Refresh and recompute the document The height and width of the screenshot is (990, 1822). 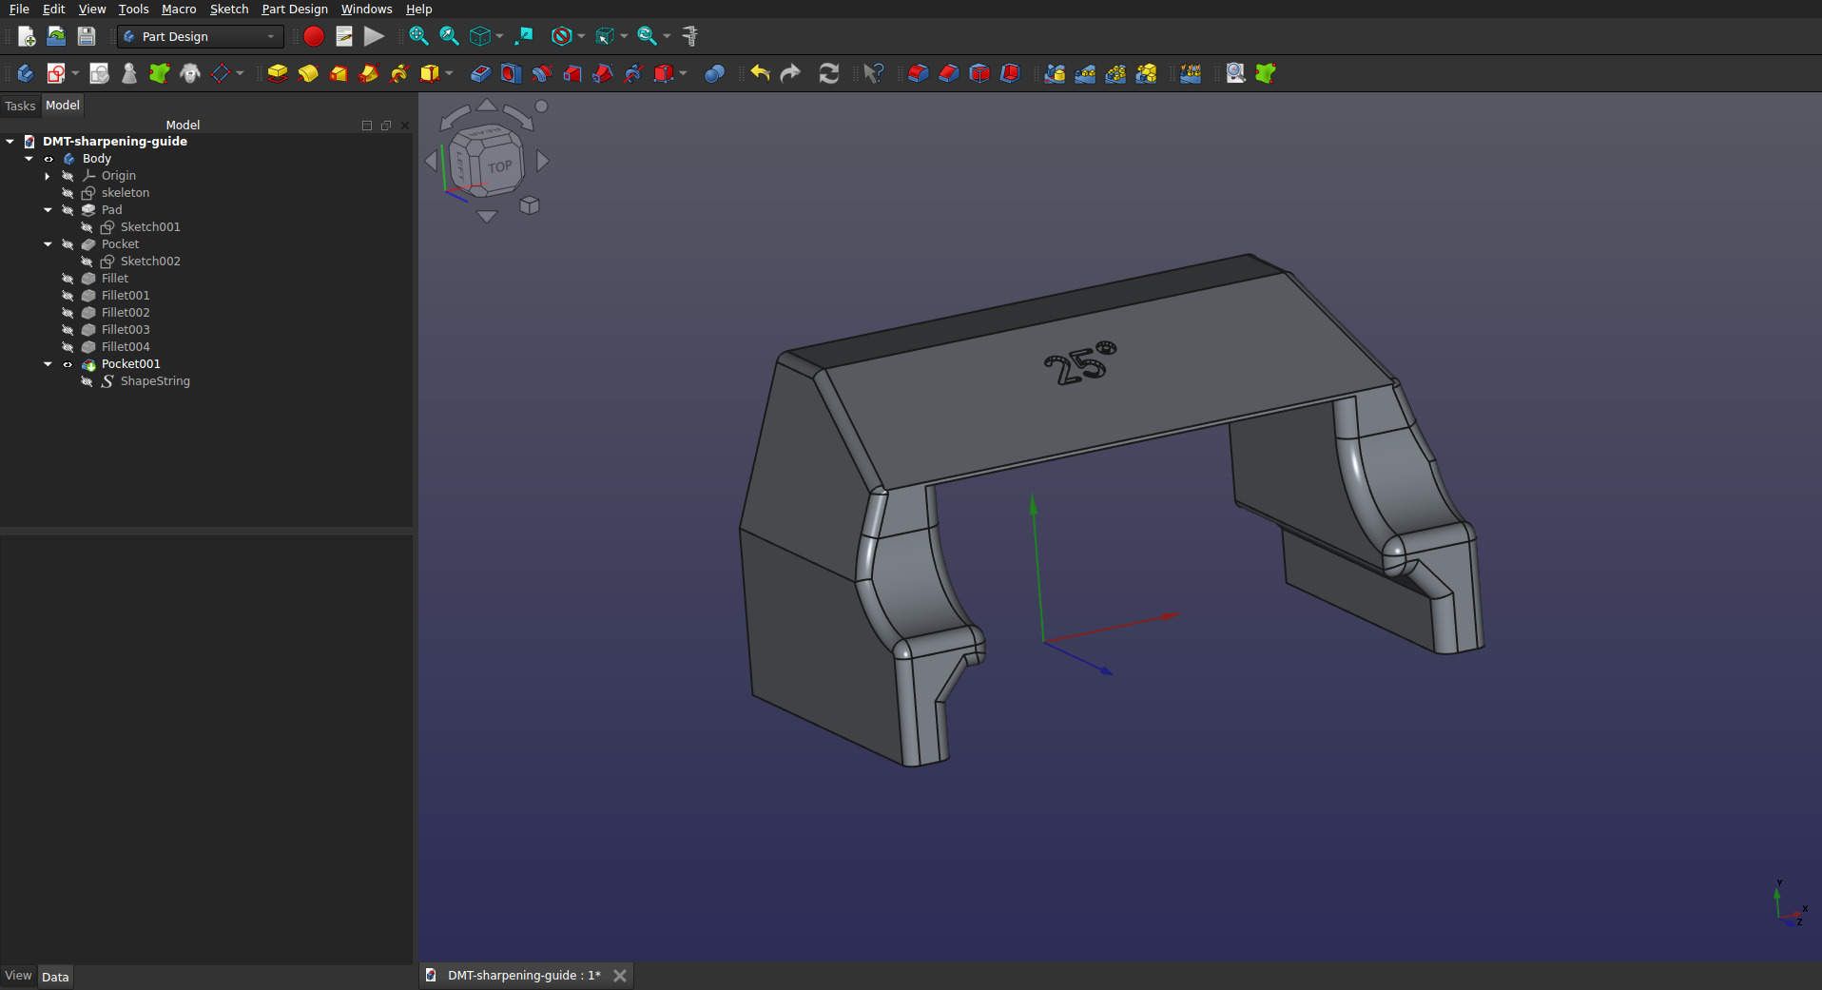click(x=829, y=73)
